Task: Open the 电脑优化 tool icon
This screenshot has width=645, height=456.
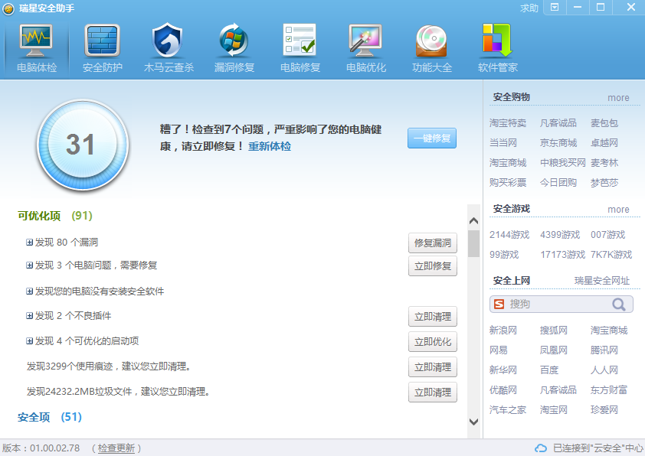Action: point(365,47)
